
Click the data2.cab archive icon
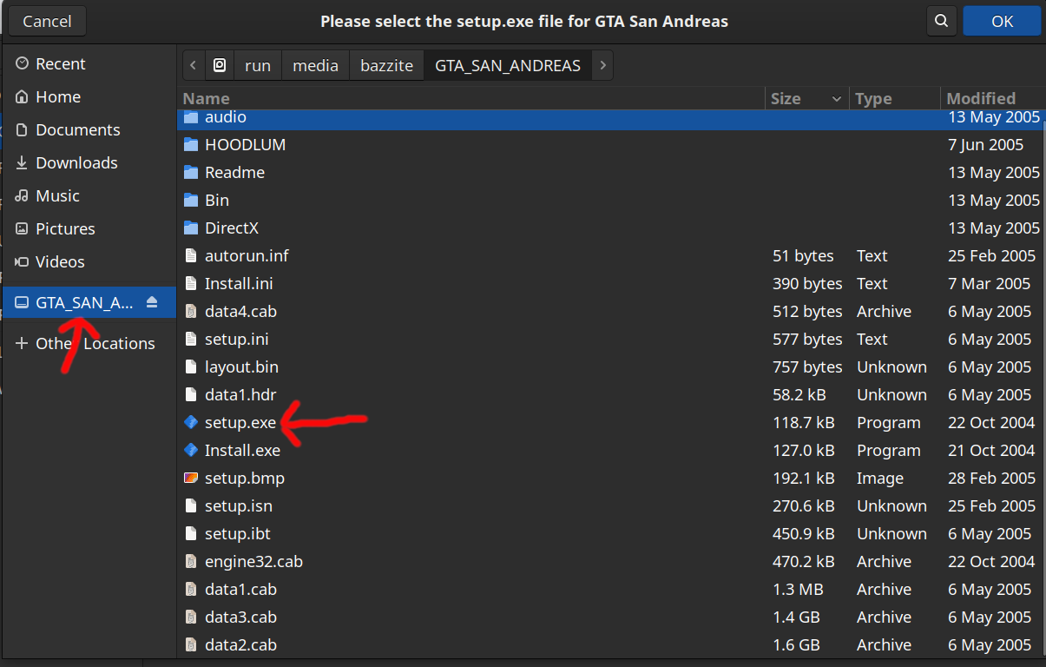point(191,644)
